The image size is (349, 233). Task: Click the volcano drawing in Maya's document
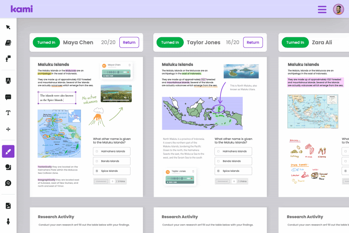point(97,117)
